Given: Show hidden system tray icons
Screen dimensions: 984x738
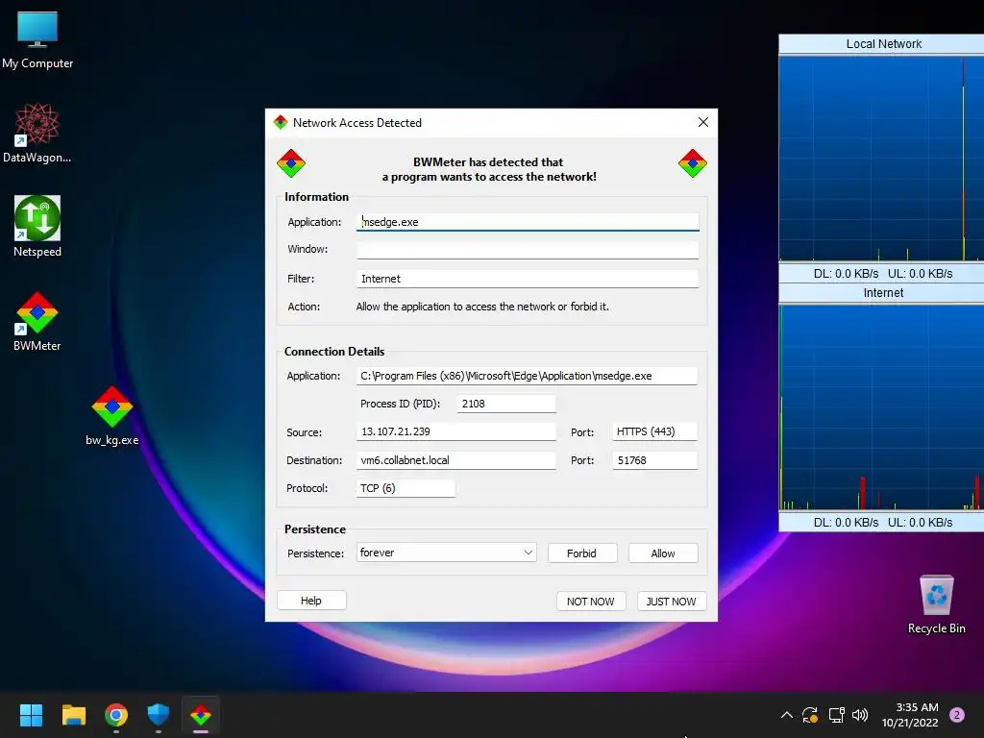Looking at the screenshot, I should 786,715.
